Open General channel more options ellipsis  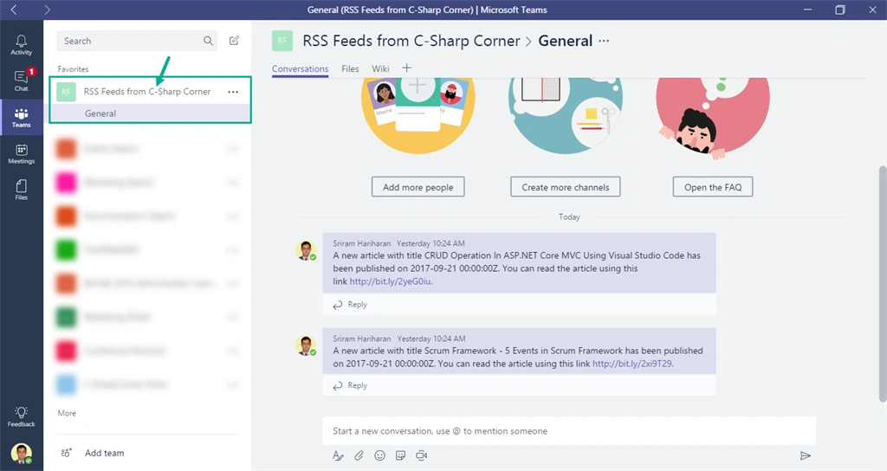click(604, 41)
